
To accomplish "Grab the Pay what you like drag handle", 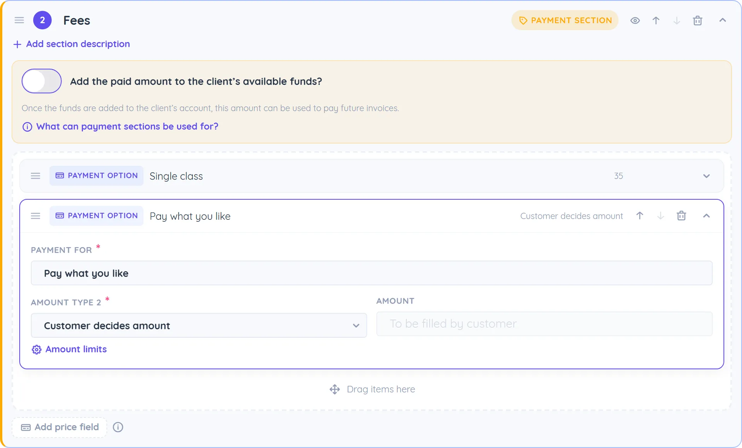I will coord(36,216).
